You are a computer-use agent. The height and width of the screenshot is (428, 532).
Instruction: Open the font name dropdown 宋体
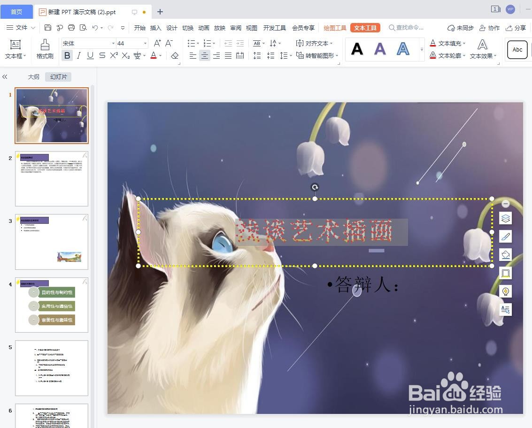[113, 44]
